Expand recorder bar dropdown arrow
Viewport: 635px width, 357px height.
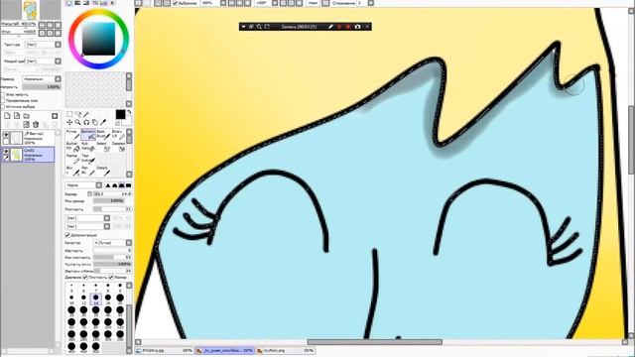pyautogui.click(x=243, y=27)
